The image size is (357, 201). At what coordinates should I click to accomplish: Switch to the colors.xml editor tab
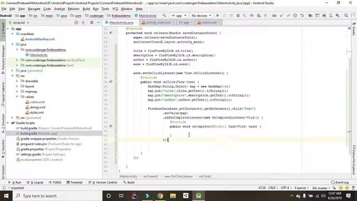point(209,22)
